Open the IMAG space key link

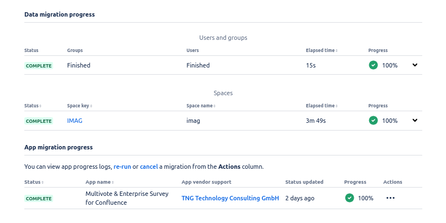75,121
